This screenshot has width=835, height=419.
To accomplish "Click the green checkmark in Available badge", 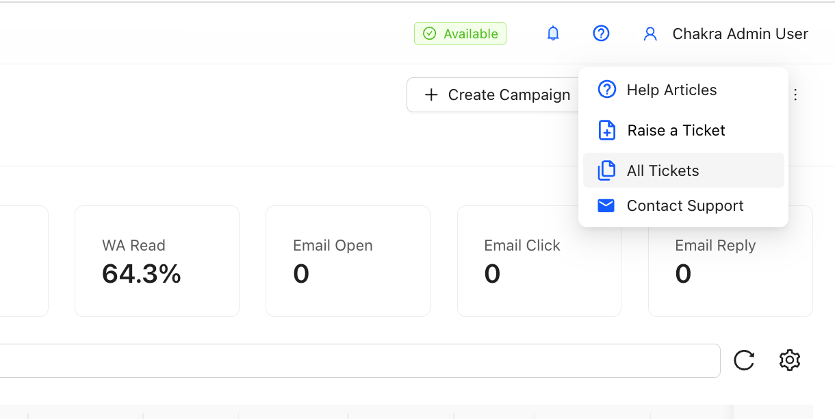I will coord(429,34).
